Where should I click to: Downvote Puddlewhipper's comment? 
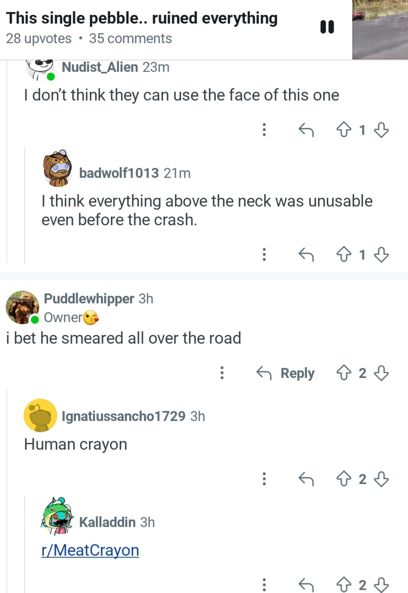pyautogui.click(x=381, y=373)
